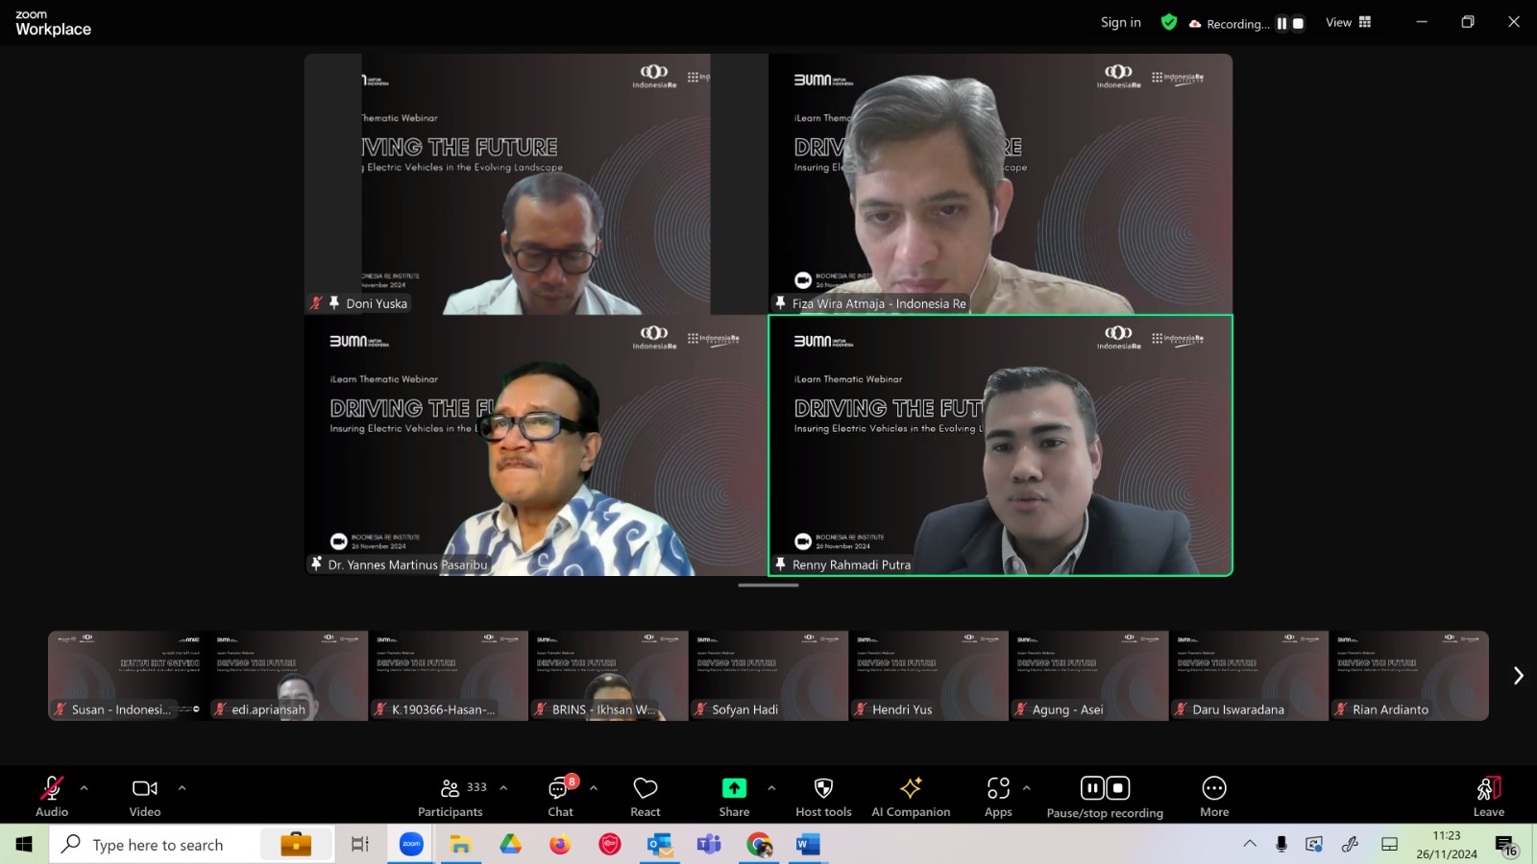Screen dimensions: 1537x864
Task: Stop recording from top bar indicator
Action: (x=1298, y=23)
